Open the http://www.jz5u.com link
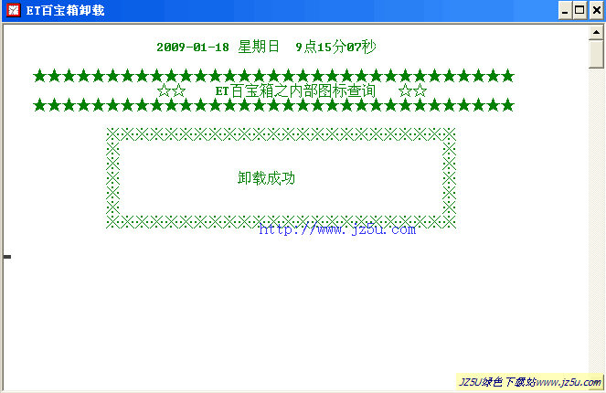Screen dimensions: 606x393 point(337,229)
